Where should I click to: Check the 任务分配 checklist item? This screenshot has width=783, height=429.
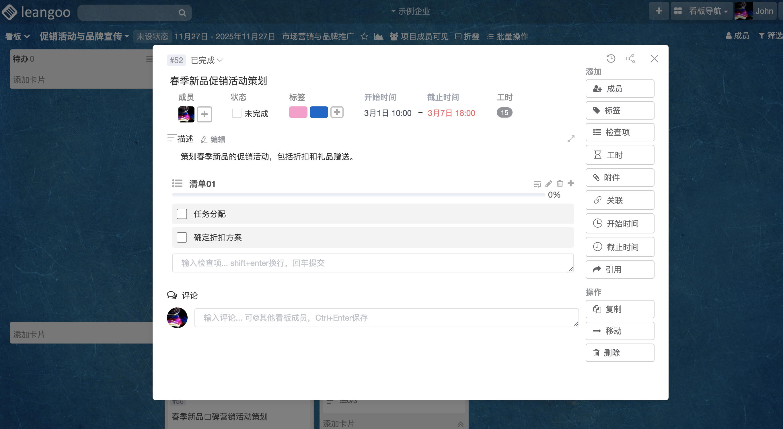[x=182, y=214]
